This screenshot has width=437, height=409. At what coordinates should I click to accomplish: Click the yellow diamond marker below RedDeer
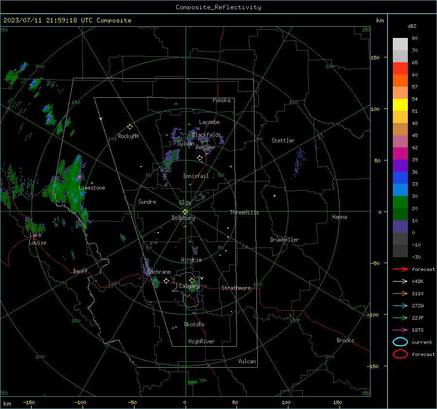tap(200, 158)
